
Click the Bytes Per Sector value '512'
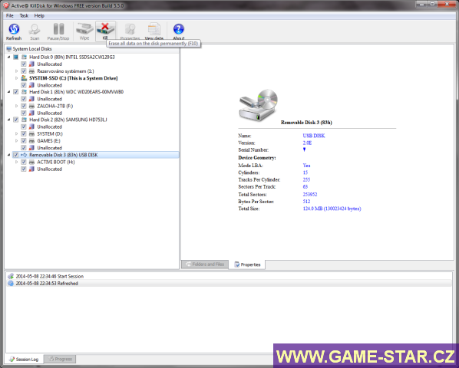306,202
